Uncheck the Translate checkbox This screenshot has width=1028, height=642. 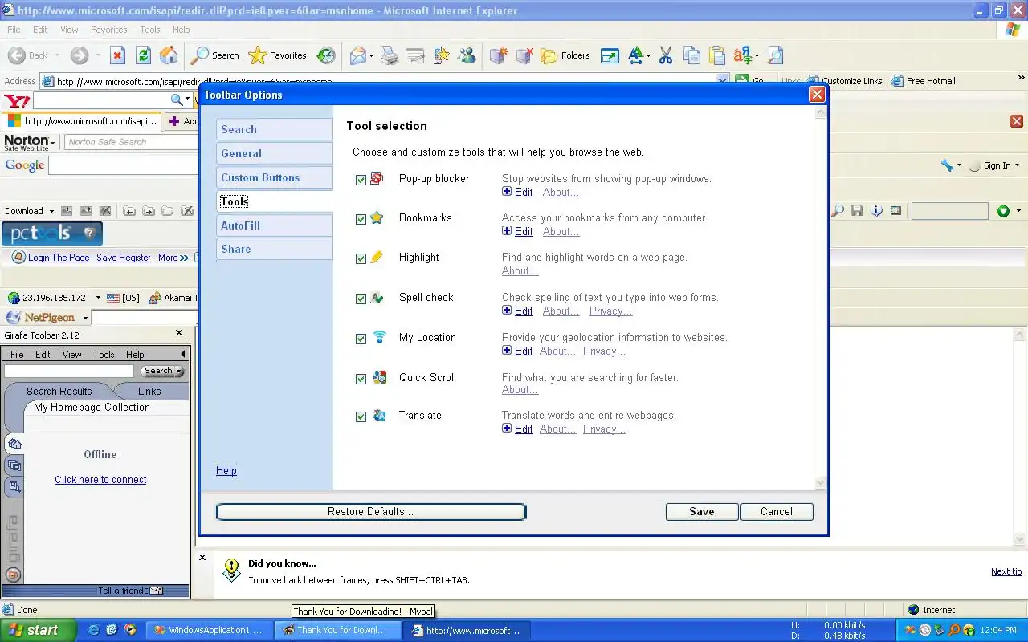click(361, 416)
